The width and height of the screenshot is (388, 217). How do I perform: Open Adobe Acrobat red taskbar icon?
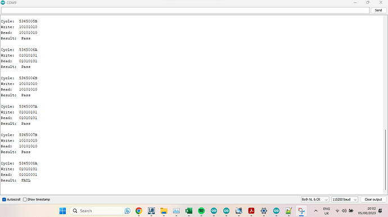pyautogui.click(x=251, y=211)
